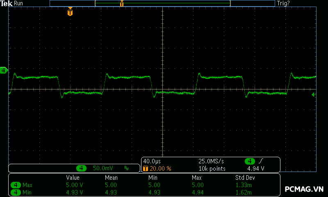The image size is (328, 197).
Task: Click the bandwidth limit Bw icon
Action: coord(126,168)
